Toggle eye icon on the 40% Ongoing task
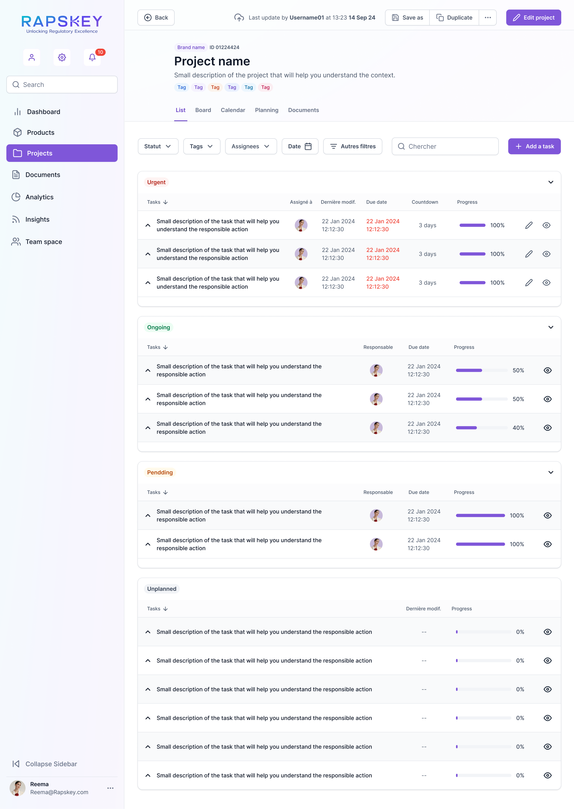 coord(547,428)
